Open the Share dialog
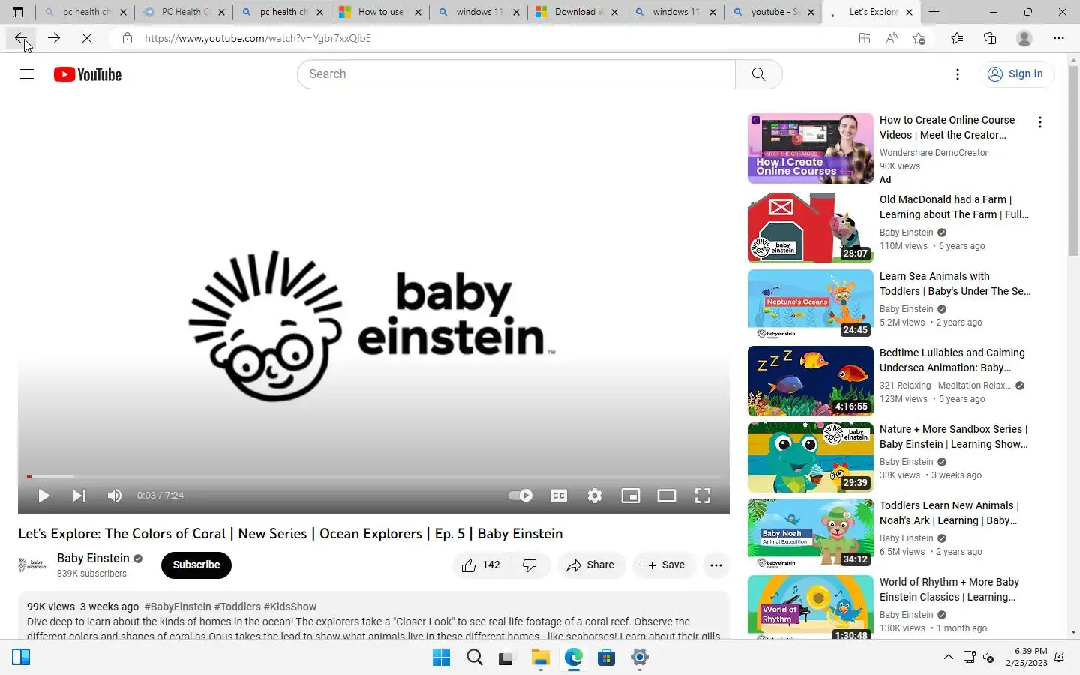Screen dimensions: 1080x675 [591, 565]
